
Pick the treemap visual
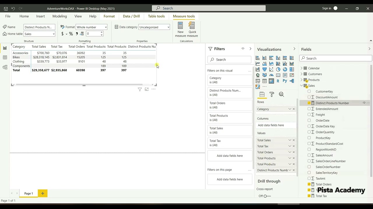(x=292, y=69)
